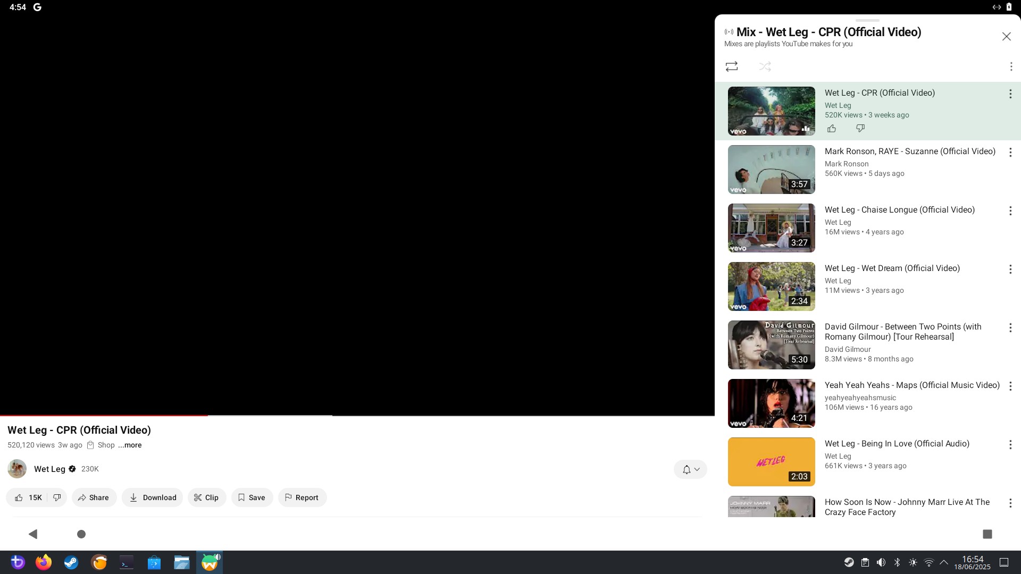1021x574 pixels.
Task: Open the Steam tray icon
Action: coord(849,562)
